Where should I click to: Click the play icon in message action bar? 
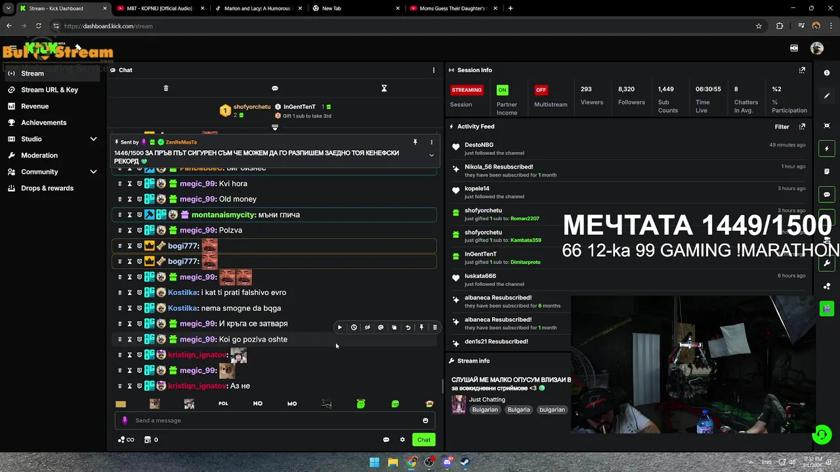coord(339,327)
